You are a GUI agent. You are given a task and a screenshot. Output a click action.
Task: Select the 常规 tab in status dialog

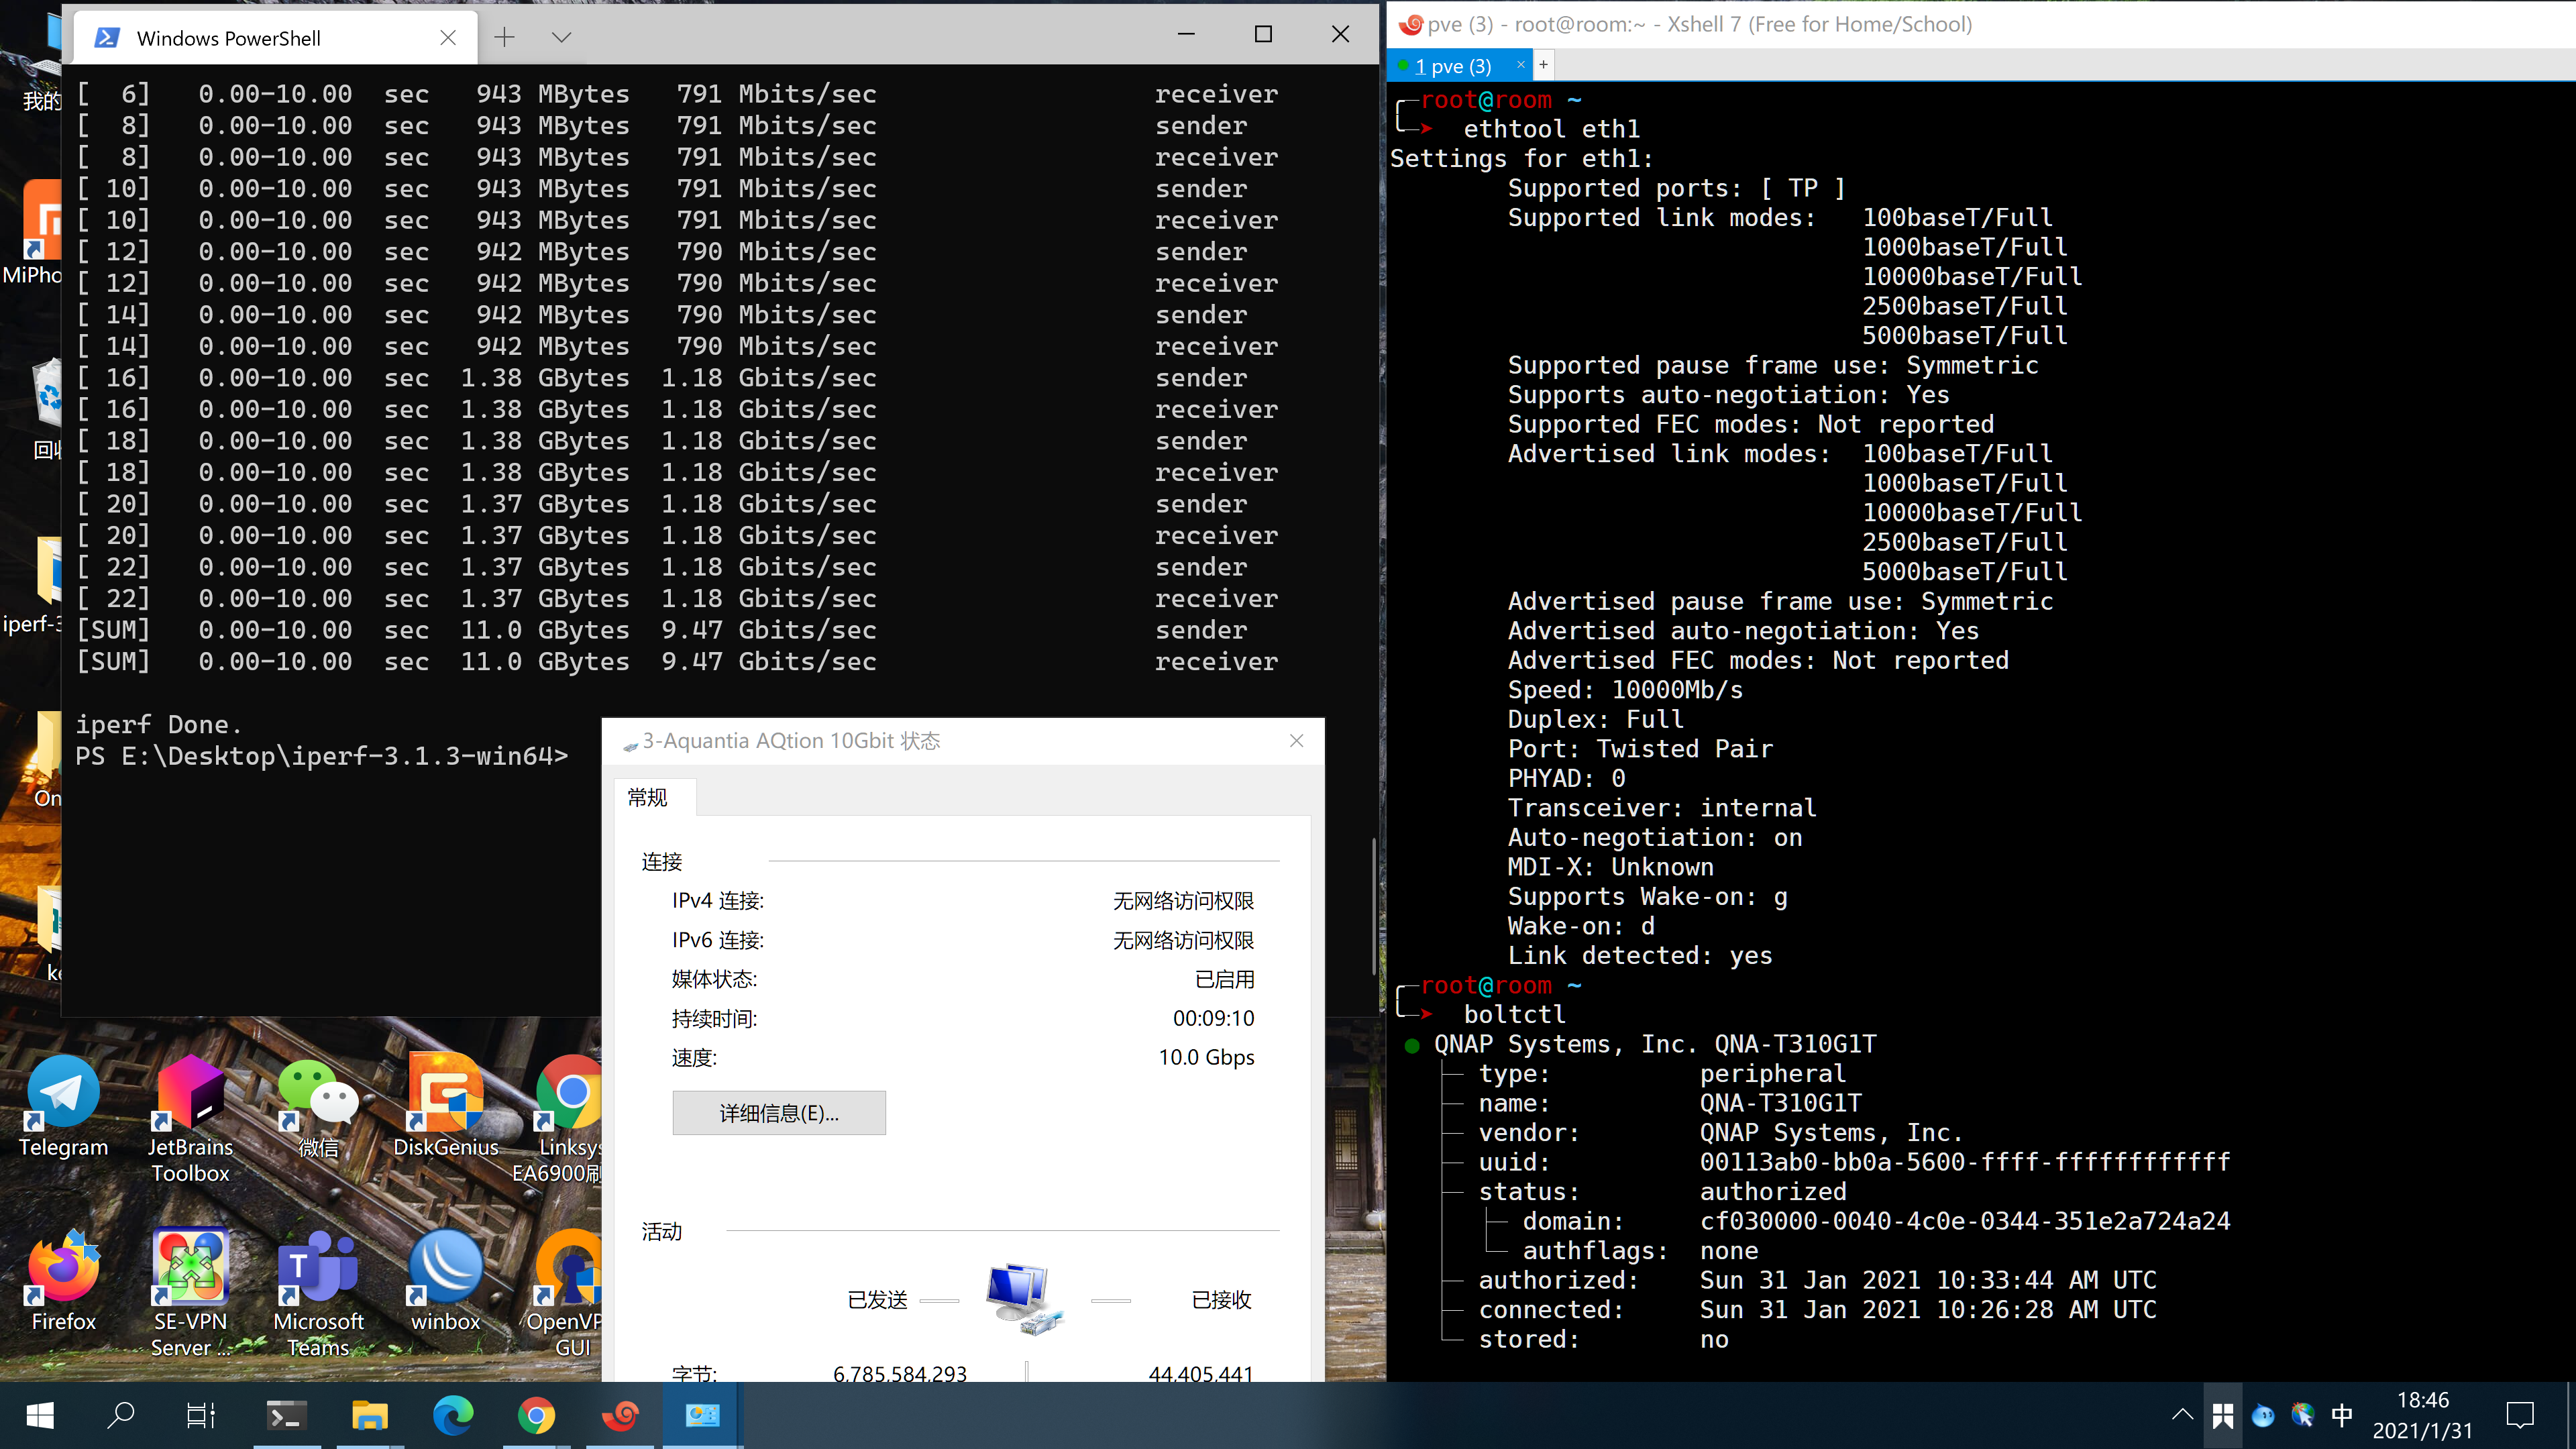[647, 797]
